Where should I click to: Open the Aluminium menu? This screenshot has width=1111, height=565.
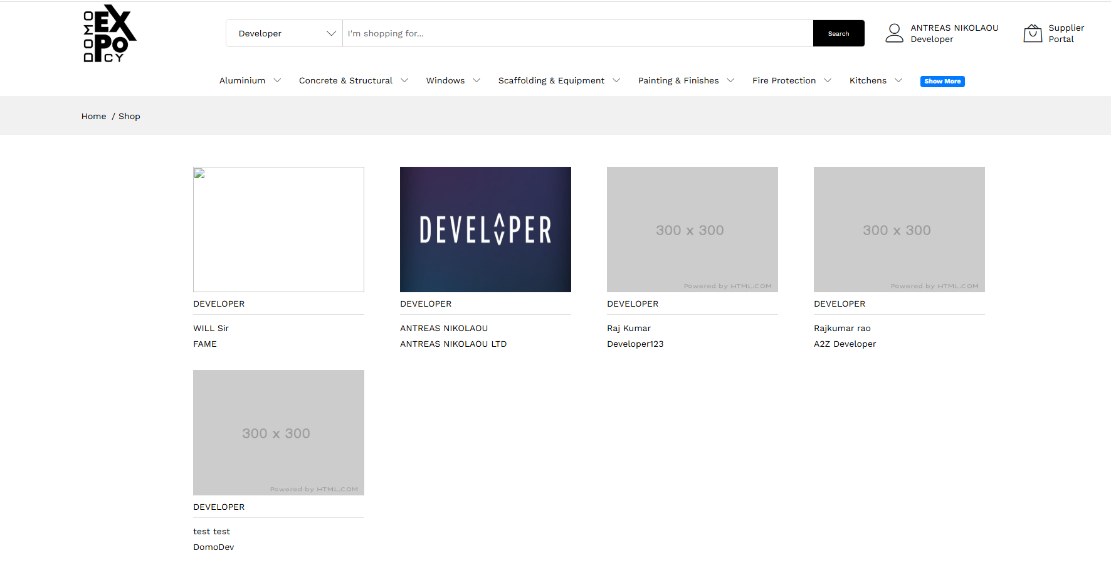242,80
